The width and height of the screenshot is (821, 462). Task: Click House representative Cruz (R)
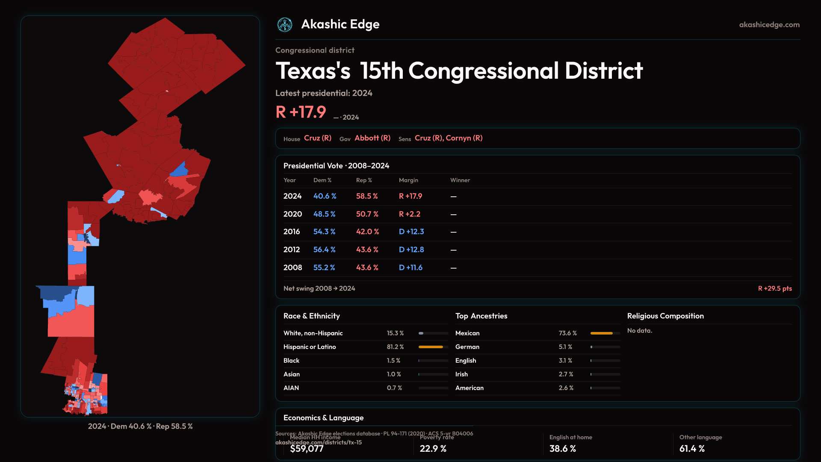click(x=317, y=138)
